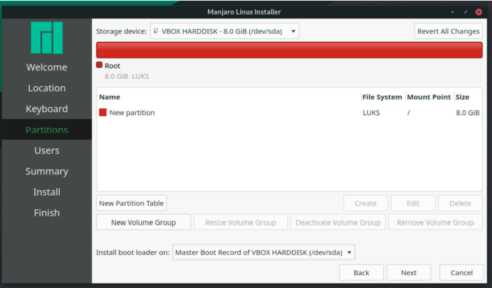Select the New partition row
This screenshot has height=288, width=492.
[x=289, y=113]
